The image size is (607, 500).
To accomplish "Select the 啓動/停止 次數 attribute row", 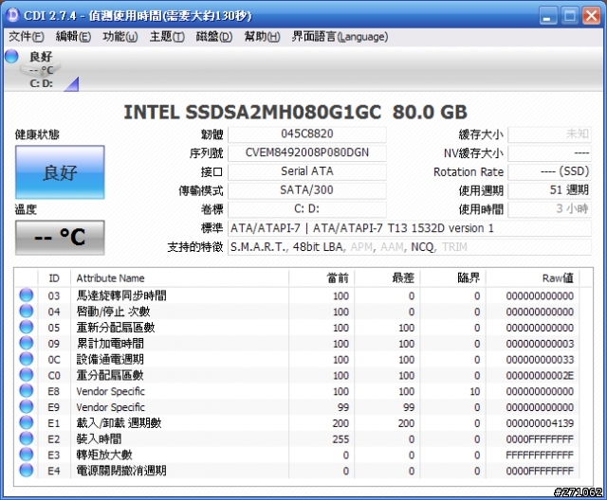I will (297, 312).
